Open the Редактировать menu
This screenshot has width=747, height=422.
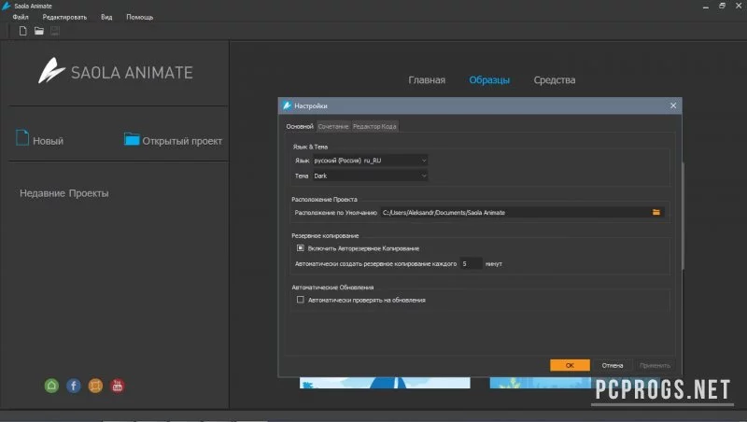tap(64, 17)
